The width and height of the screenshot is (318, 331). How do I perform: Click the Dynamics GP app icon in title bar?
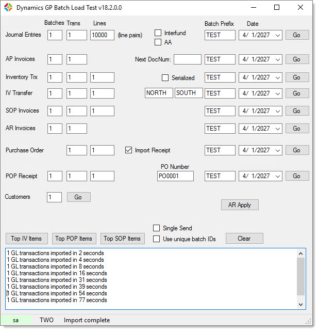click(x=8, y=7)
